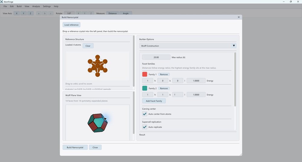This screenshot has height=162, width=302.
Task: Click the Reference Structure panel scrollbar
Action: point(134,61)
